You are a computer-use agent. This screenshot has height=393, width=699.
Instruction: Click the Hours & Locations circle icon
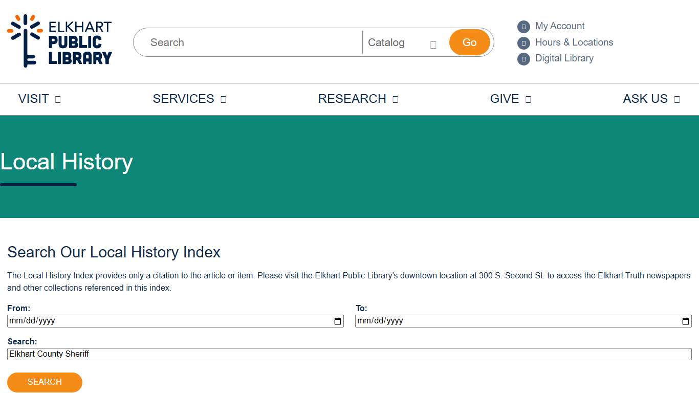pyautogui.click(x=523, y=43)
